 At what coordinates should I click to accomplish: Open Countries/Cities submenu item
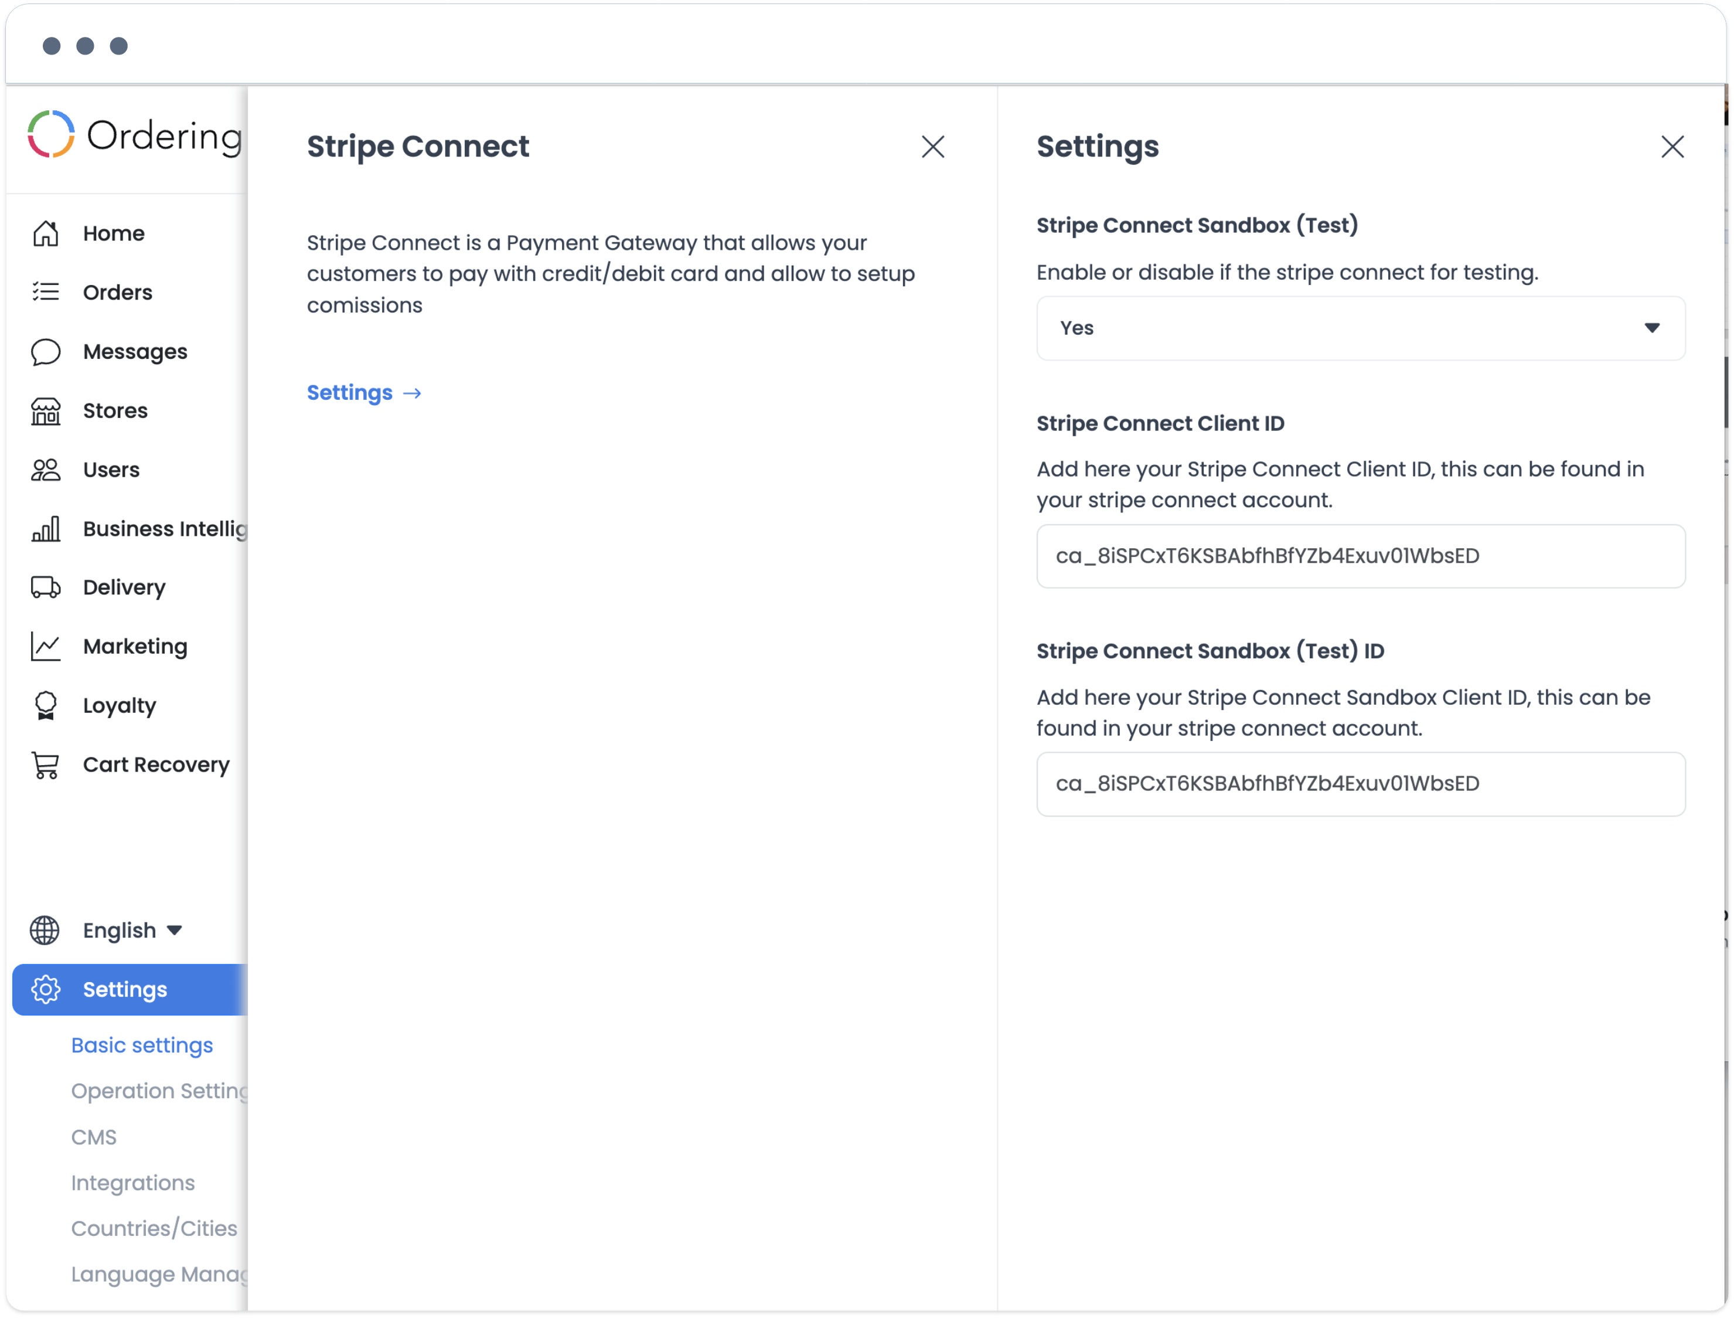point(154,1228)
